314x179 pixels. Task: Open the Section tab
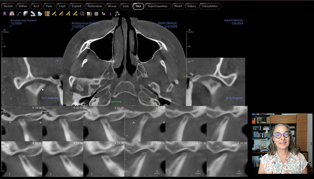pyautogui.click(x=8, y=6)
